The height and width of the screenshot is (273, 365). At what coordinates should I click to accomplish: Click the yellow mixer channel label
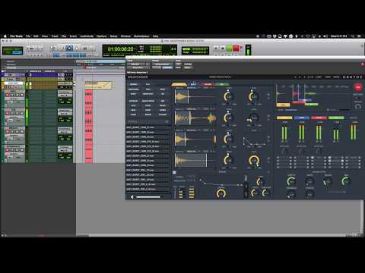pyautogui.click(x=284, y=118)
